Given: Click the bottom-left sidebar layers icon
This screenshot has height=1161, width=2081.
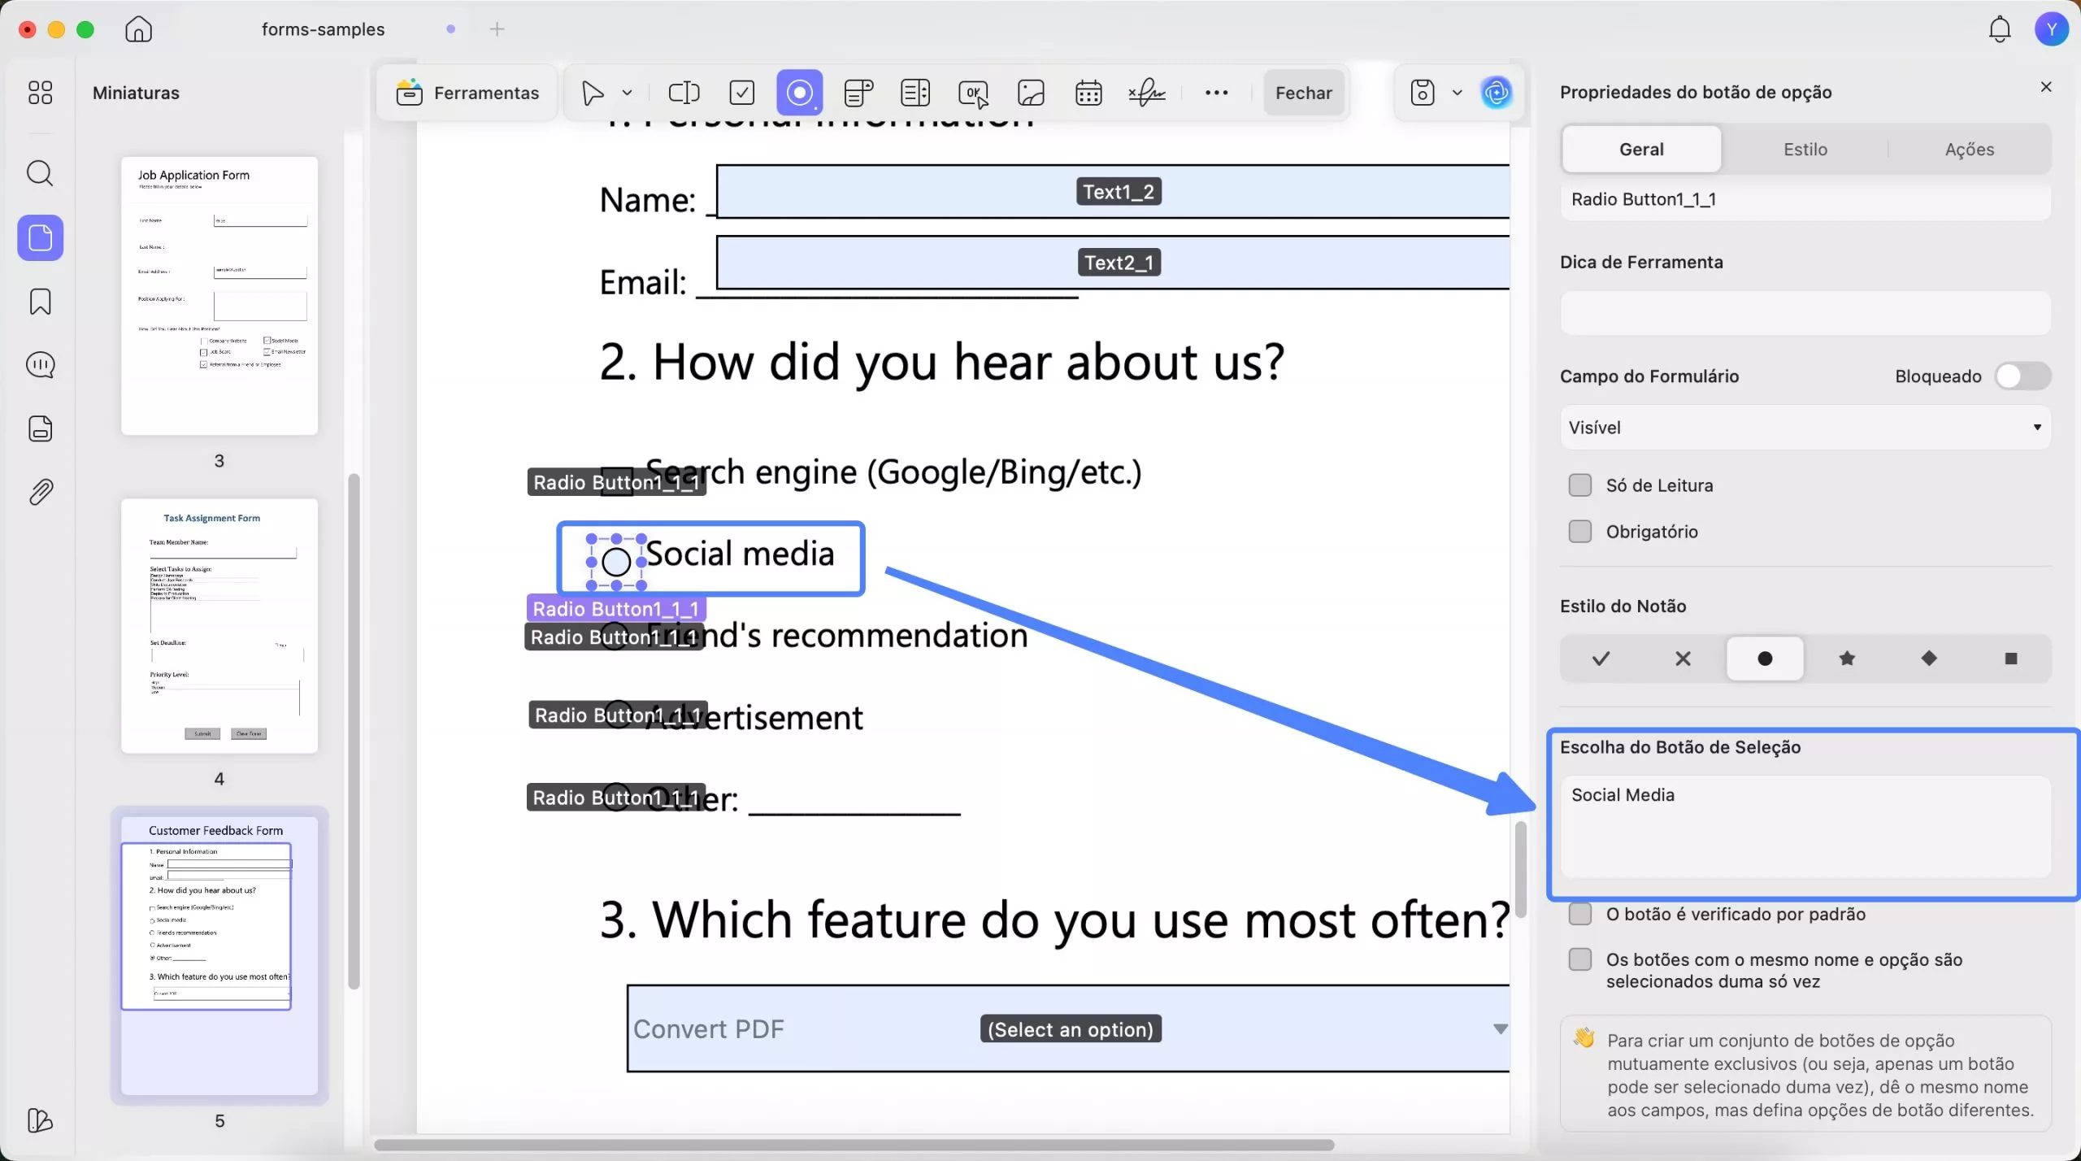Looking at the screenshot, I should tap(40, 1120).
